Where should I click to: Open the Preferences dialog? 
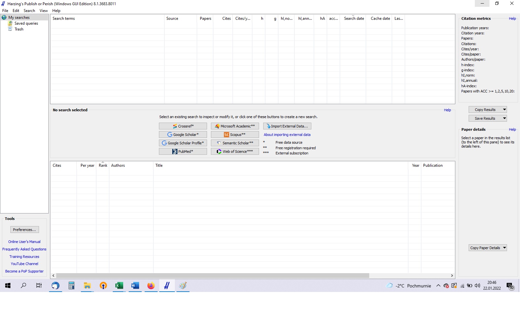[24, 230]
